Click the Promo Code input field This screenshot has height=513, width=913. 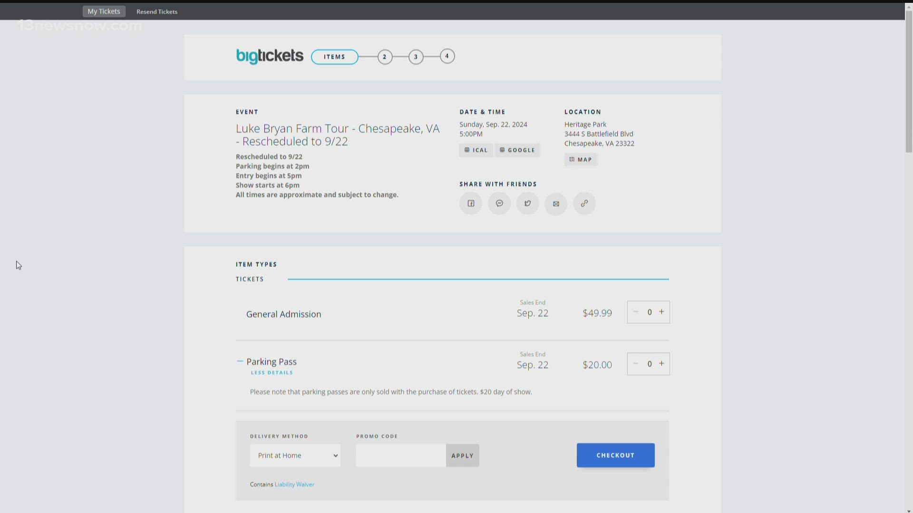click(x=401, y=455)
